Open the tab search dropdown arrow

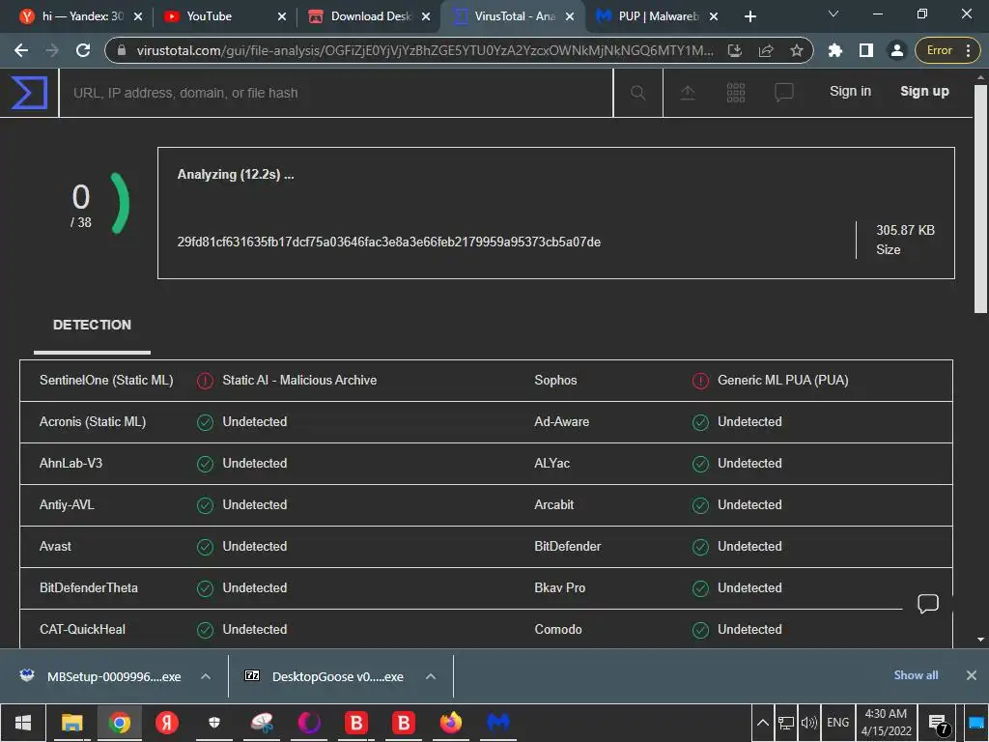tap(834, 14)
